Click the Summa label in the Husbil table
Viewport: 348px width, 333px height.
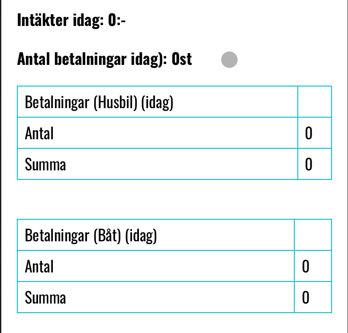(45, 164)
